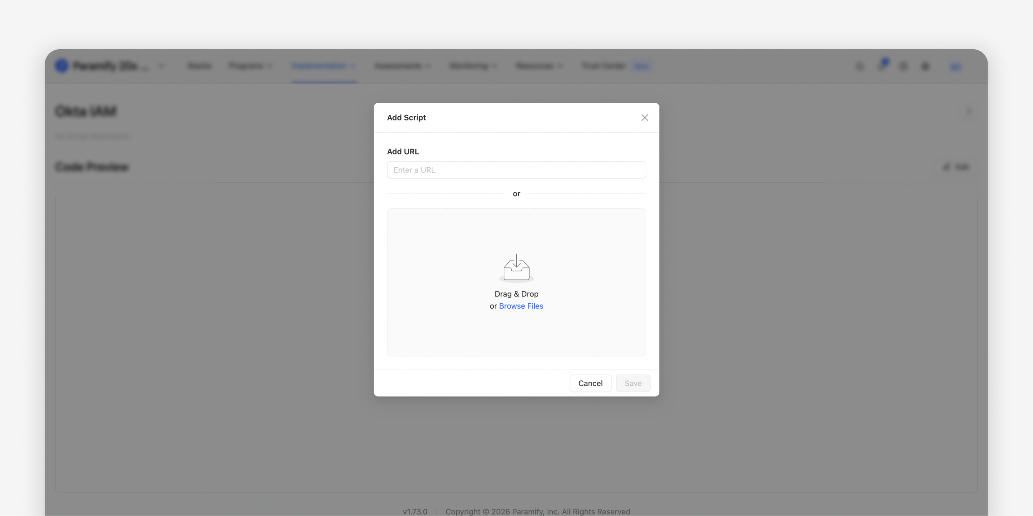Image resolution: width=1033 pixels, height=516 pixels.
Task: Click the upload inbox icon
Action: [x=517, y=268]
